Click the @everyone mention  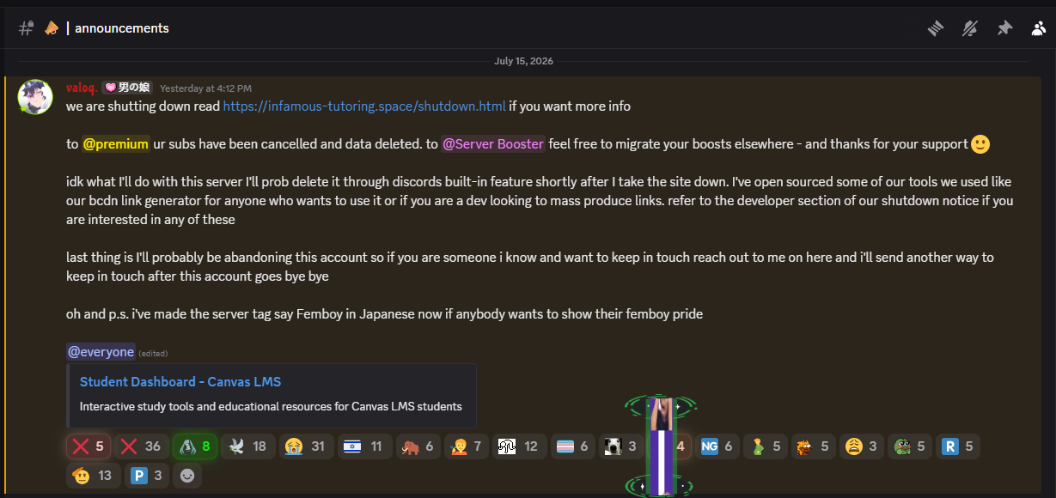click(x=101, y=352)
